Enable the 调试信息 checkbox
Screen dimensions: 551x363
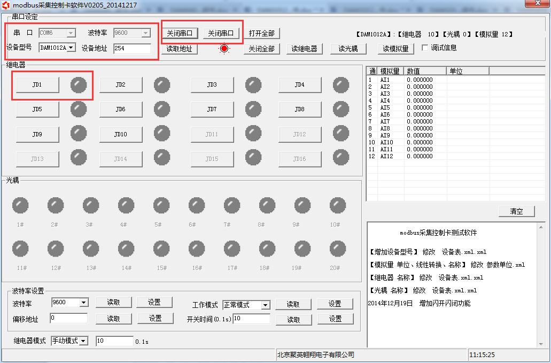click(425, 48)
